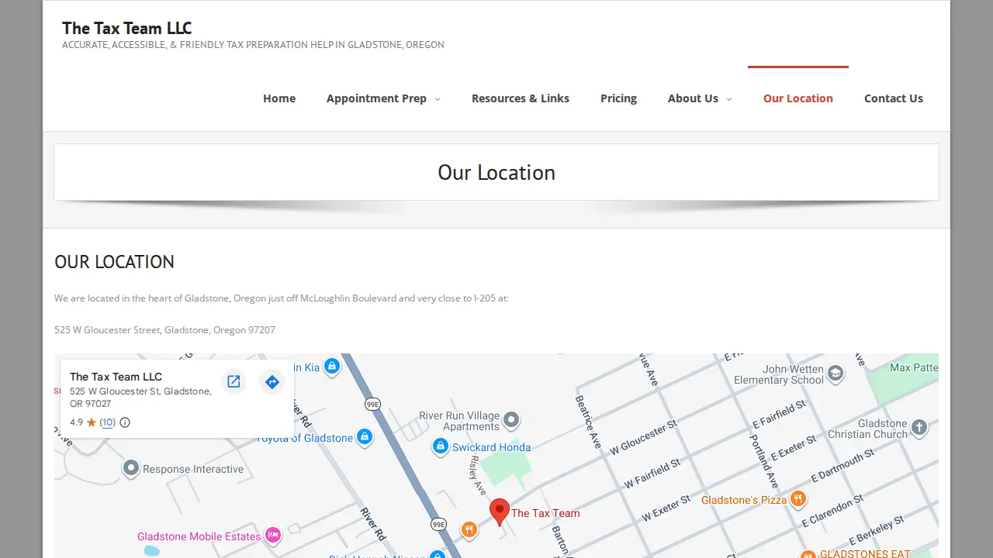The width and height of the screenshot is (993, 558).
Task: Click the directions arrow icon
Action: pyautogui.click(x=272, y=381)
